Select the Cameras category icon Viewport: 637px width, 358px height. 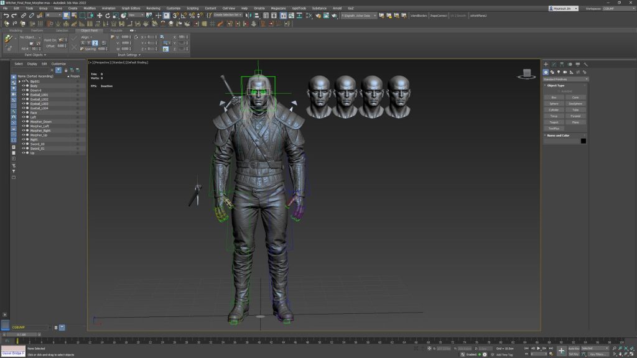point(565,72)
